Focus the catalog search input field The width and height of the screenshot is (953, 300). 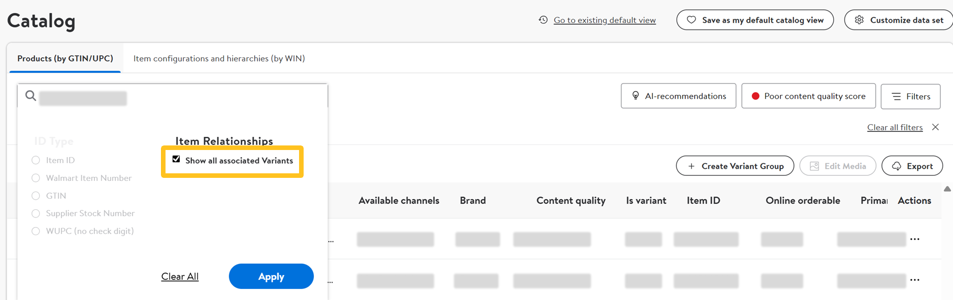(173, 96)
